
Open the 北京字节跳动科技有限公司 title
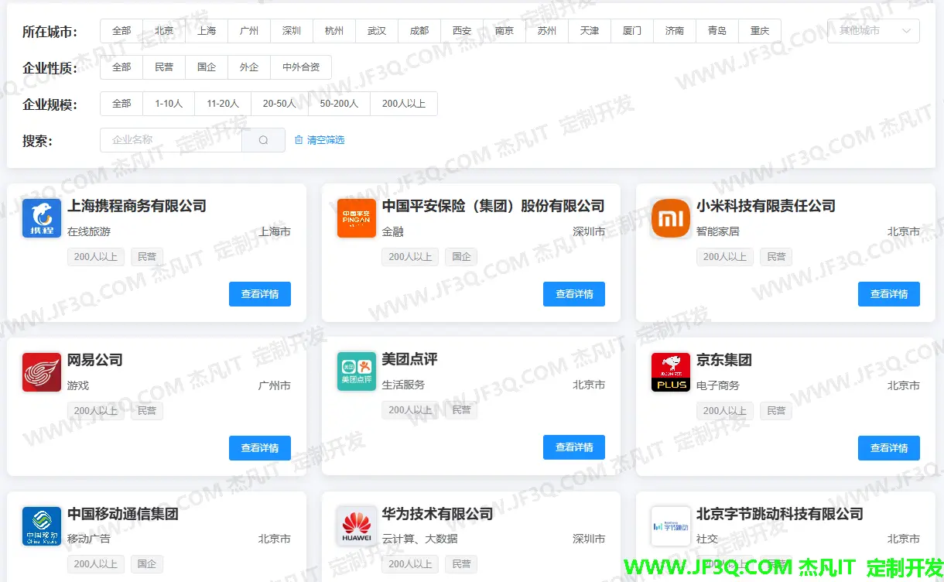[780, 514]
